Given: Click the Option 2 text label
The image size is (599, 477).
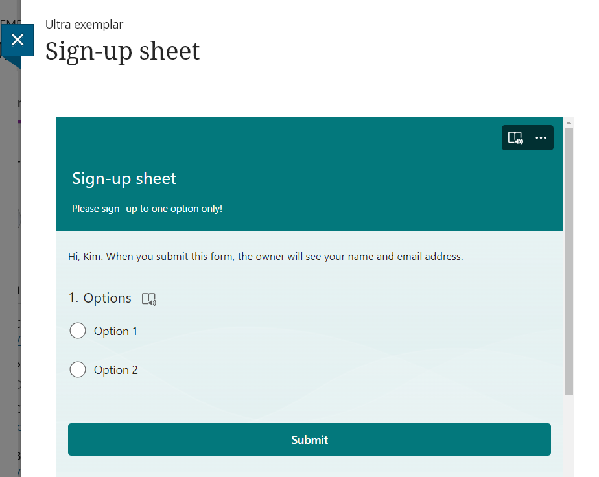Looking at the screenshot, I should 115,369.
